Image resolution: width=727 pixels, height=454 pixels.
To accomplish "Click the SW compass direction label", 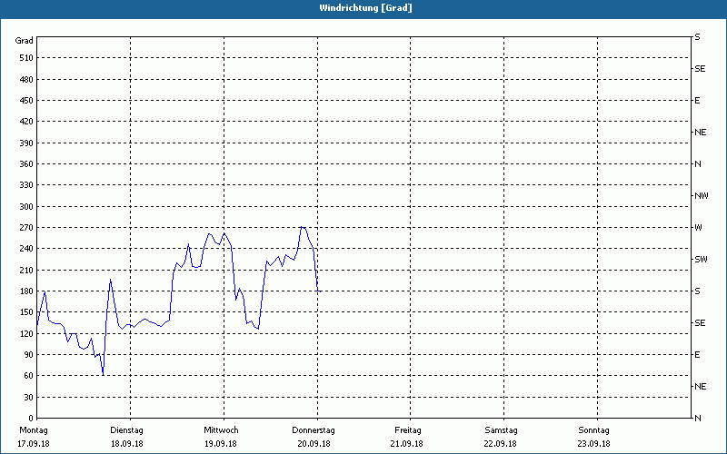I will pos(701,260).
